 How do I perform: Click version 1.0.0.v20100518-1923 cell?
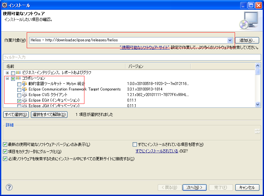point(158,83)
